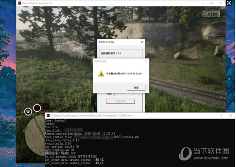Click the 'Cheat loaded!' console line

click(x=55, y=121)
